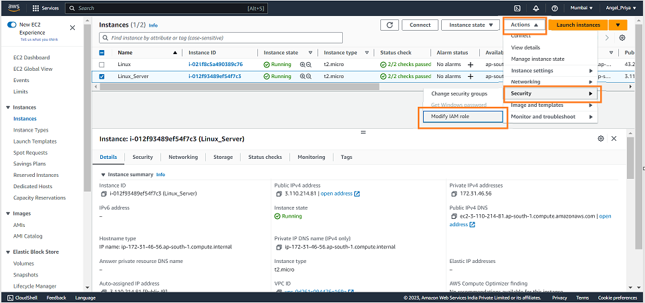Switch to the Monitoring tab
The height and width of the screenshot is (303, 645).
(x=311, y=157)
